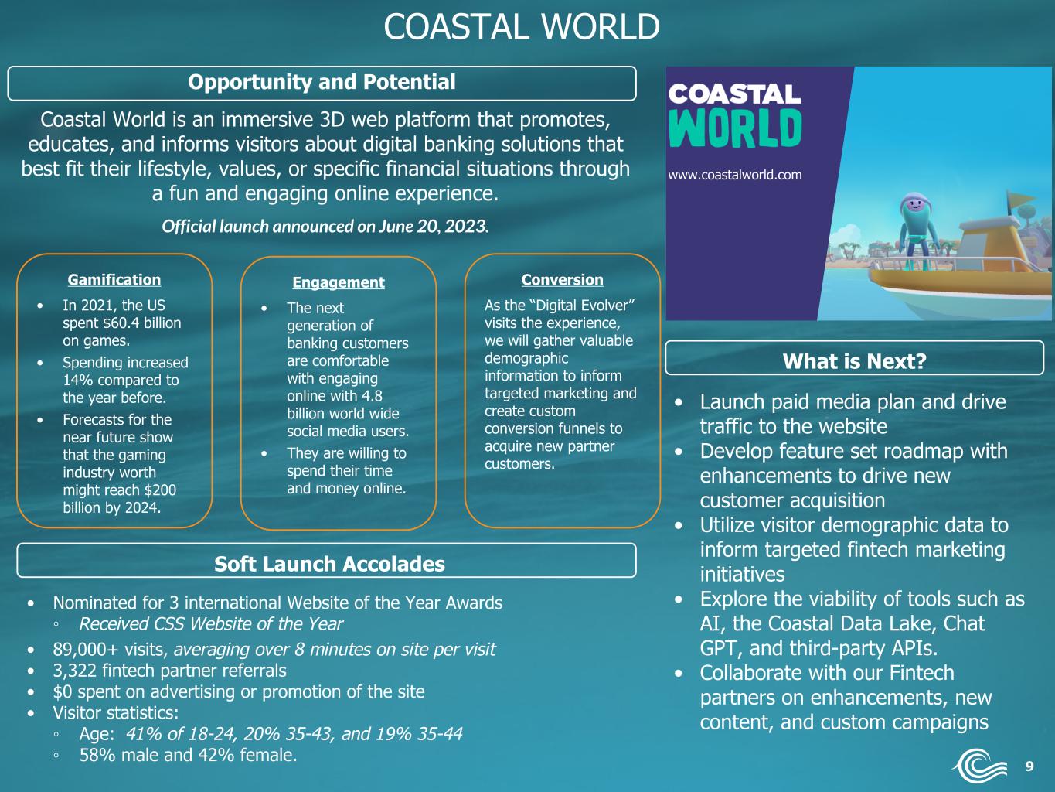Viewport: 1055px width, 792px height.
Task: Click the Coastal wave logo icon
Action: [x=980, y=766]
